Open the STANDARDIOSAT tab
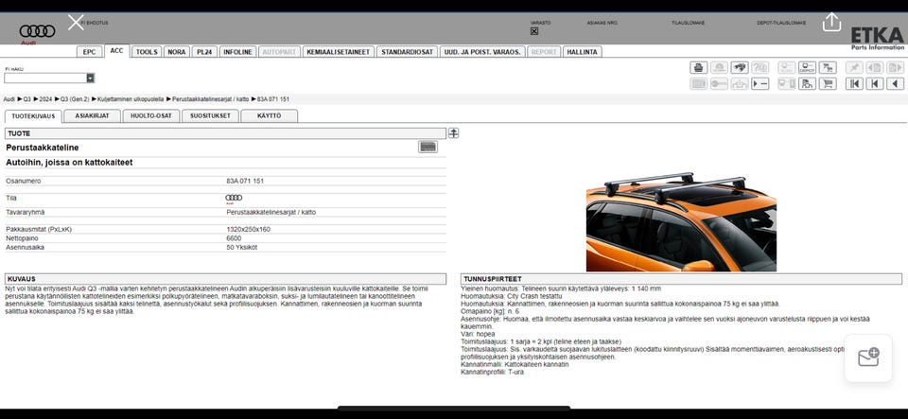This screenshot has height=419, width=908. click(x=407, y=51)
